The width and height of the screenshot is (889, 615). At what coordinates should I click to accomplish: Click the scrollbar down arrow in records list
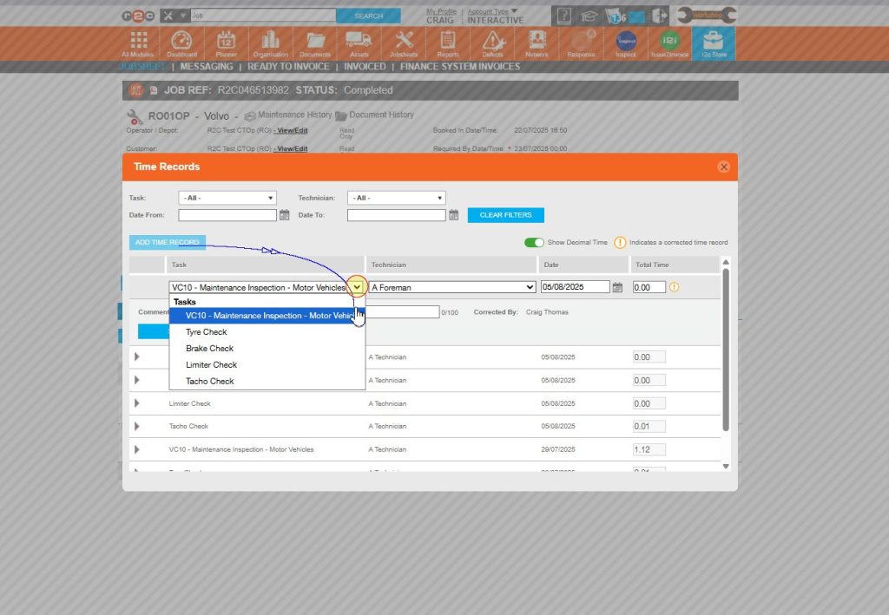726,467
